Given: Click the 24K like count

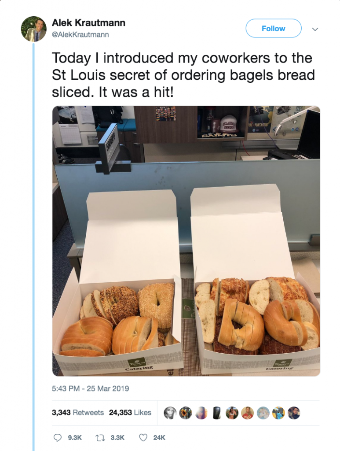Looking at the screenshot, I should pos(159,437).
